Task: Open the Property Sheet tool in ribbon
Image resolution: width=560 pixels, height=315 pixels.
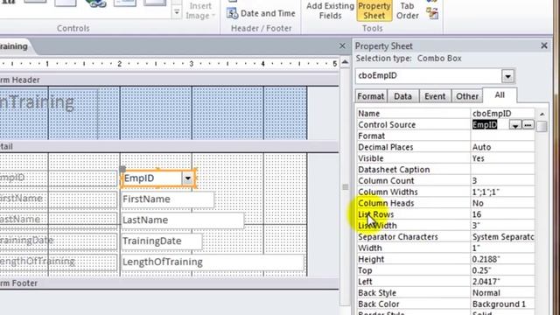Action: [374, 10]
